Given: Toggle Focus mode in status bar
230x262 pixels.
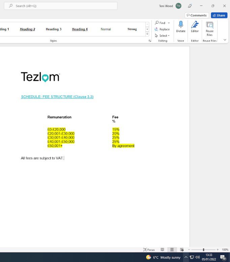Looking at the screenshot, I should (149, 250).
